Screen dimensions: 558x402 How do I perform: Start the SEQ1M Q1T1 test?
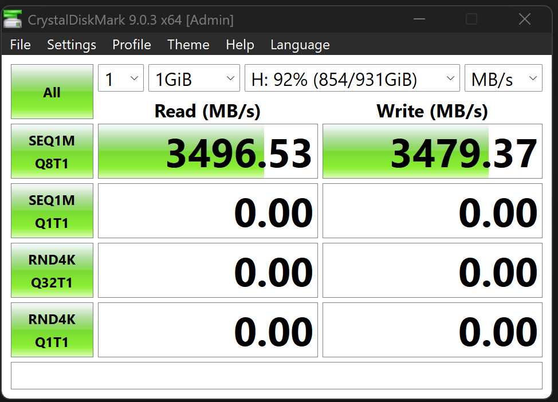[52, 211]
